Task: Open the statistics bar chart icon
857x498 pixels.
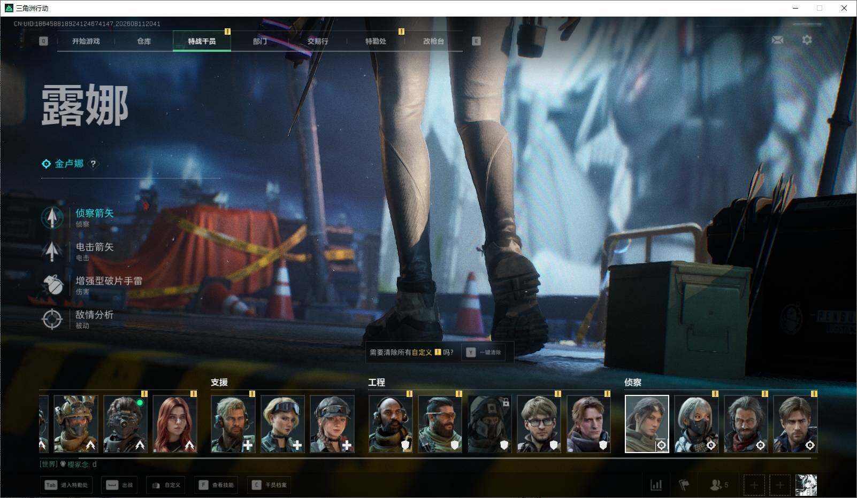Action: [656, 485]
